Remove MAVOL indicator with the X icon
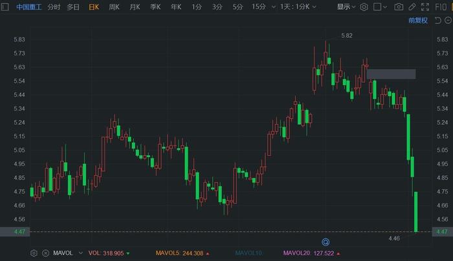Viewport: 453px width, 261px height. pyautogui.click(x=46, y=253)
